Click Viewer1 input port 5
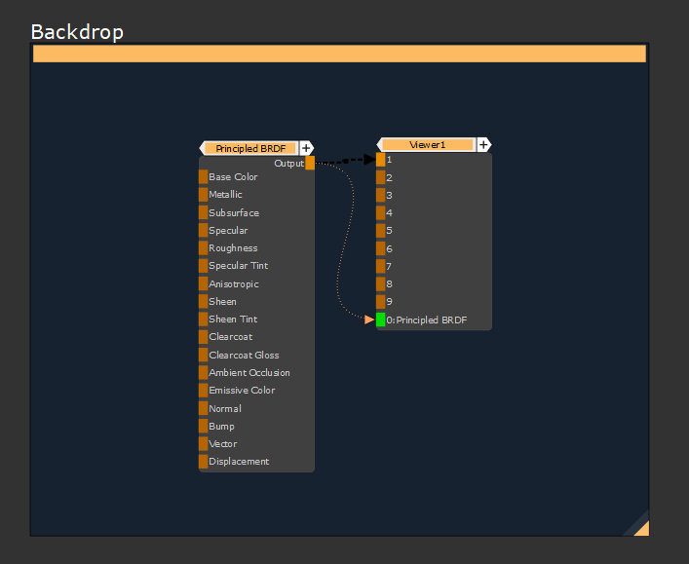 [380, 231]
